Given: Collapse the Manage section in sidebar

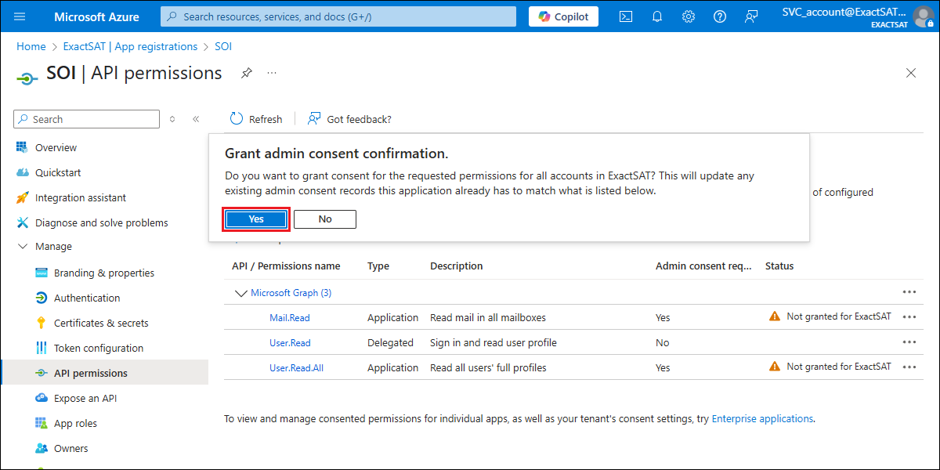Looking at the screenshot, I should [x=21, y=247].
